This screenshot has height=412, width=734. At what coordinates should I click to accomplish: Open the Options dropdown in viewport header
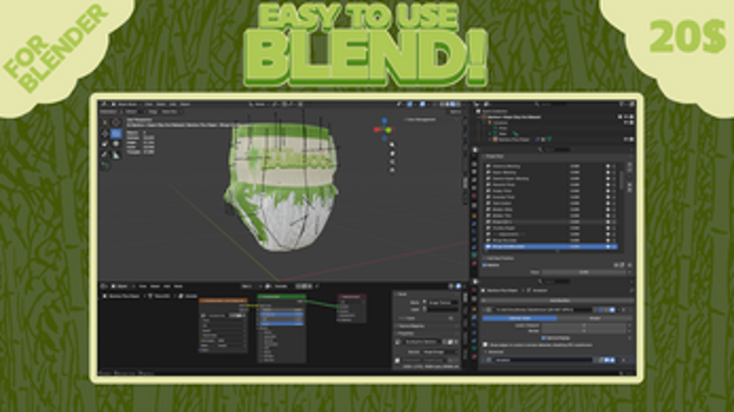coord(455,112)
